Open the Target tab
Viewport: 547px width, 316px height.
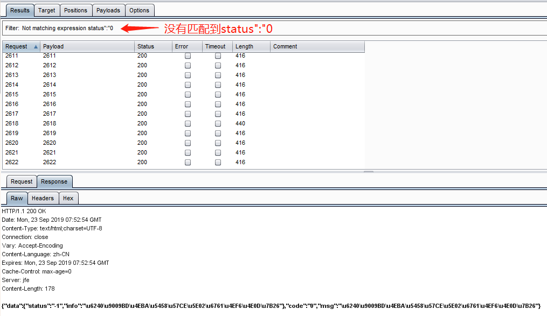[47, 10]
